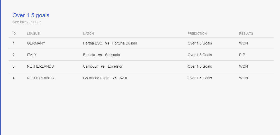Click the MATCH column header

coord(88,34)
